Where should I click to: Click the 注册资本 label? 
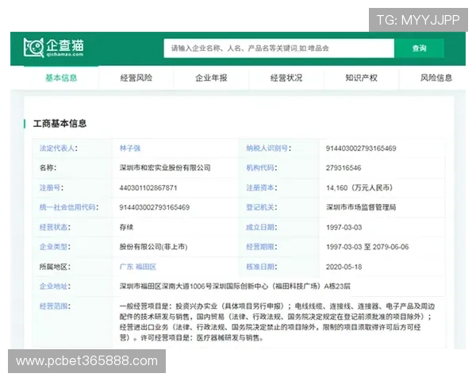pyautogui.click(x=261, y=188)
